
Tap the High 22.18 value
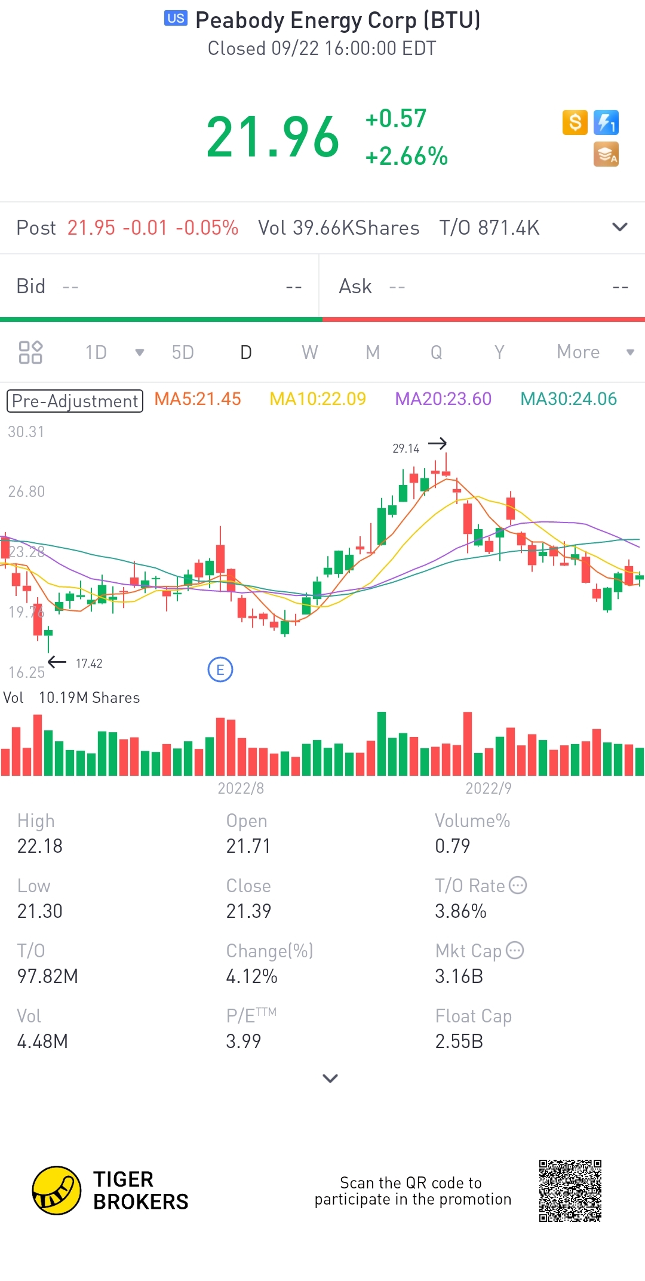point(40,846)
